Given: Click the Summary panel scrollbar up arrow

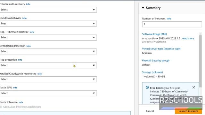Looking at the screenshot, I should click(200, 34).
